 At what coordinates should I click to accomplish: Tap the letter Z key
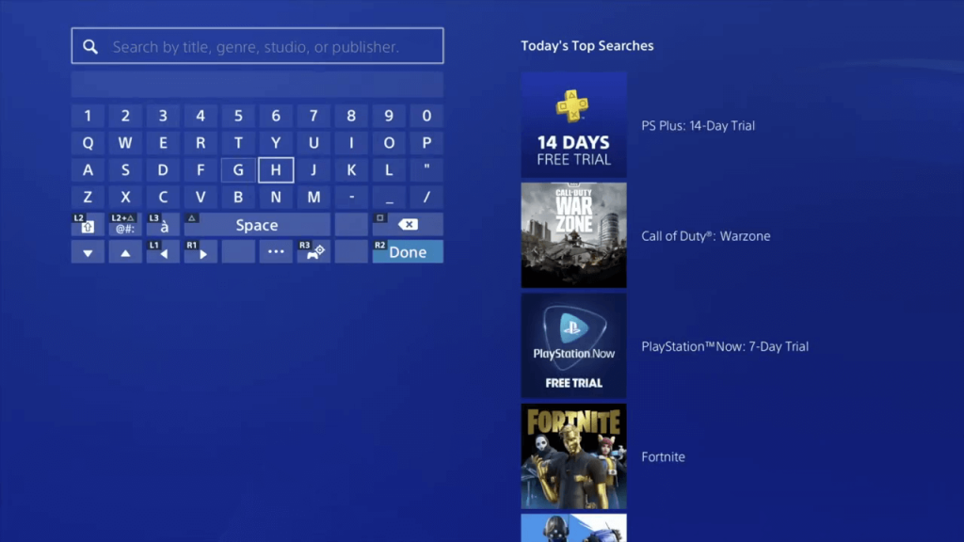88,198
